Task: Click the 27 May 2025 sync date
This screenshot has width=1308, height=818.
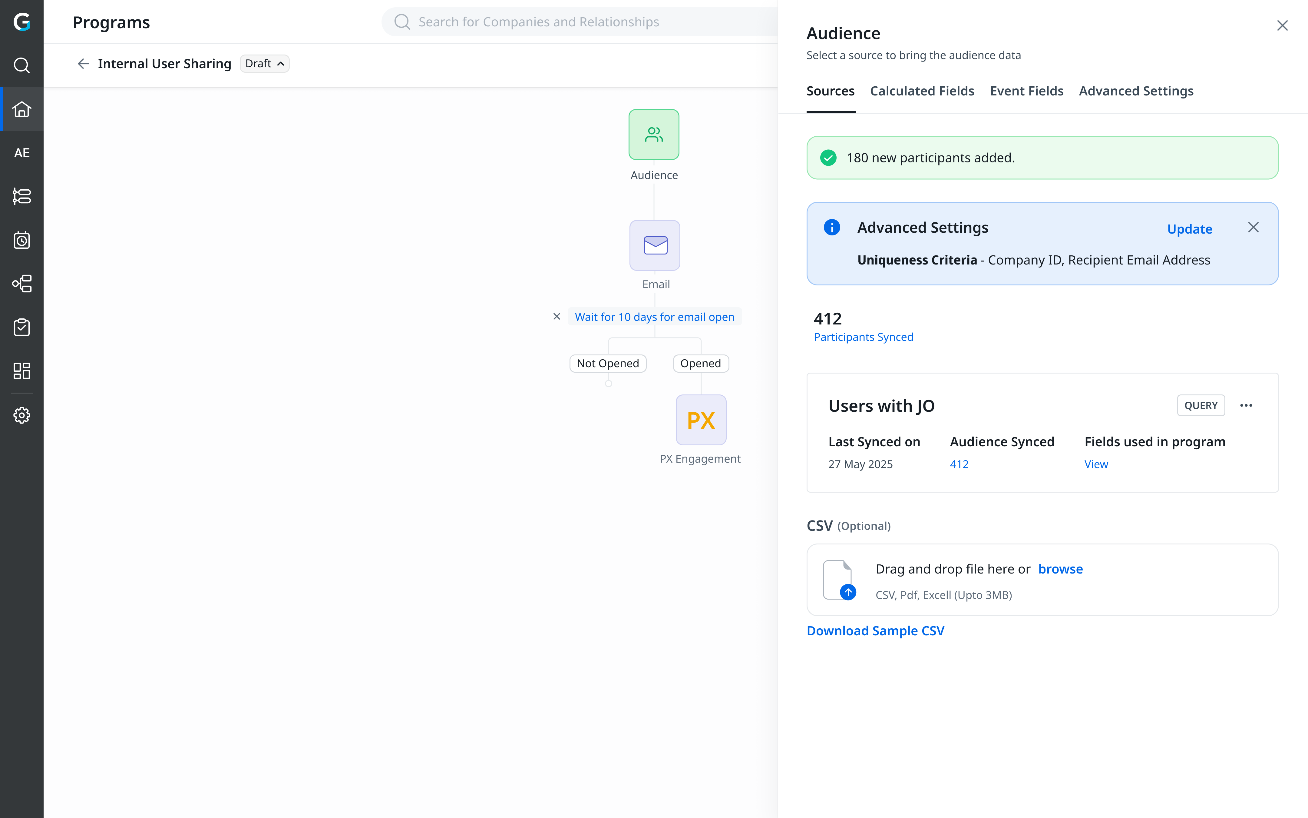Action: click(x=860, y=464)
